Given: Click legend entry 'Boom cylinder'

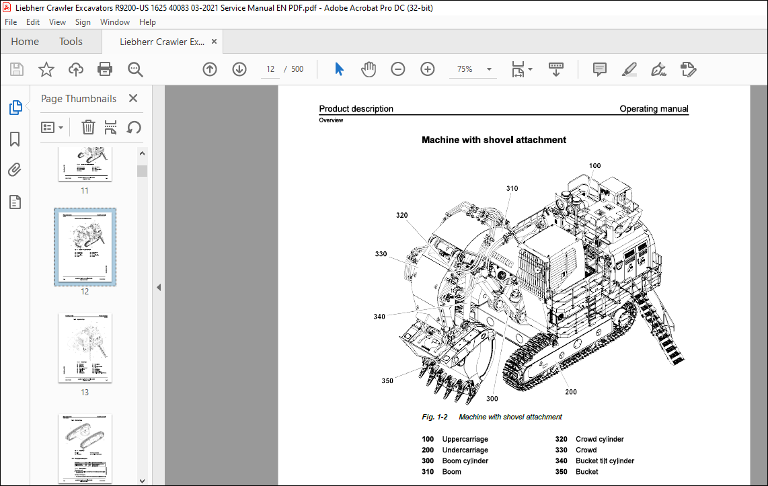Looking at the screenshot, I should [x=465, y=460].
